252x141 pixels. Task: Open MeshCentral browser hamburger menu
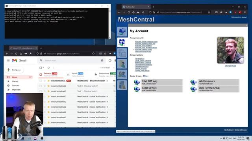(245, 12)
